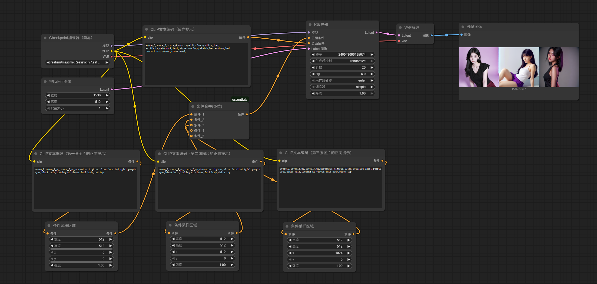The height and width of the screenshot is (284, 597).
Task: Step 调度器 back with its left arrow
Action: pos(313,87)
